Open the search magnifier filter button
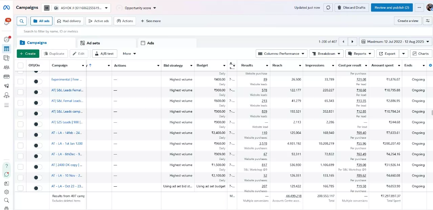Viewport: 433px width, 210px height. coord(21,21)
